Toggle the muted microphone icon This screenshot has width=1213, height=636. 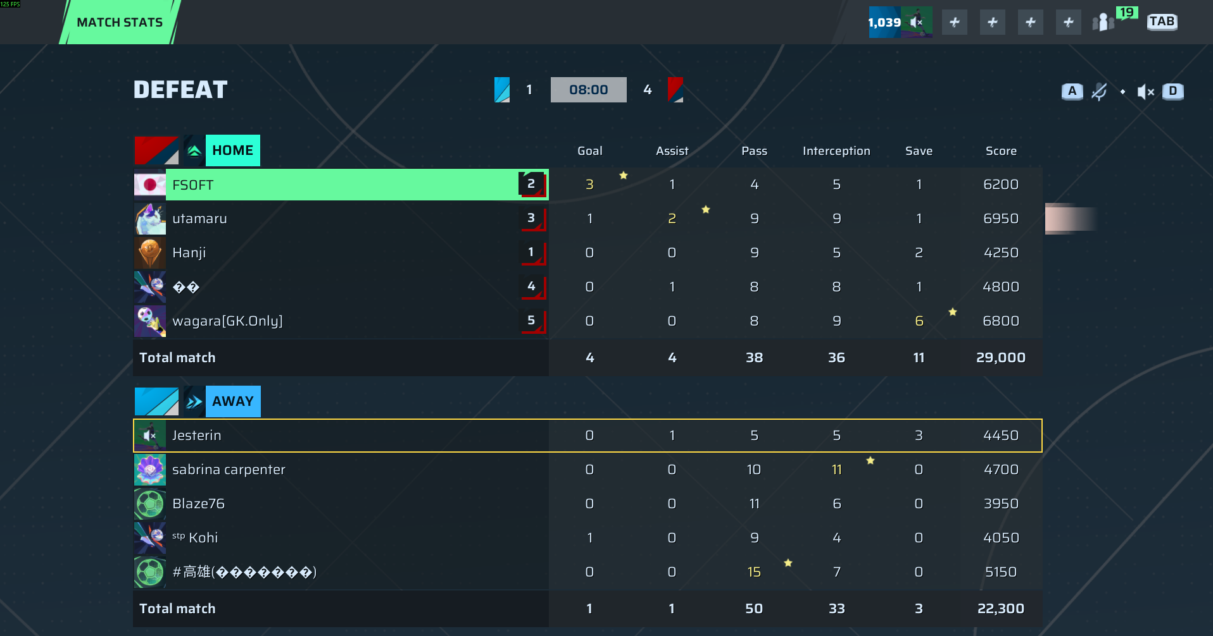point(1099,92)
